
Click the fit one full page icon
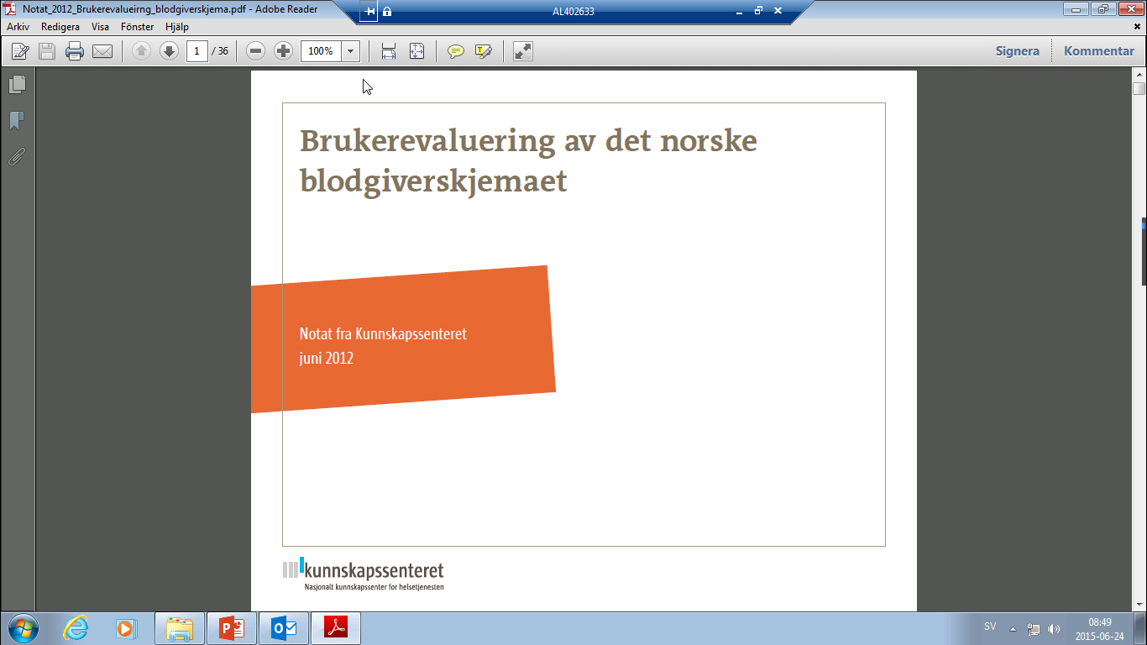417,51
